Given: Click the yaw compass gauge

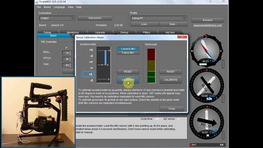Looking at the screenshot, I should click(x=206, y=51).
